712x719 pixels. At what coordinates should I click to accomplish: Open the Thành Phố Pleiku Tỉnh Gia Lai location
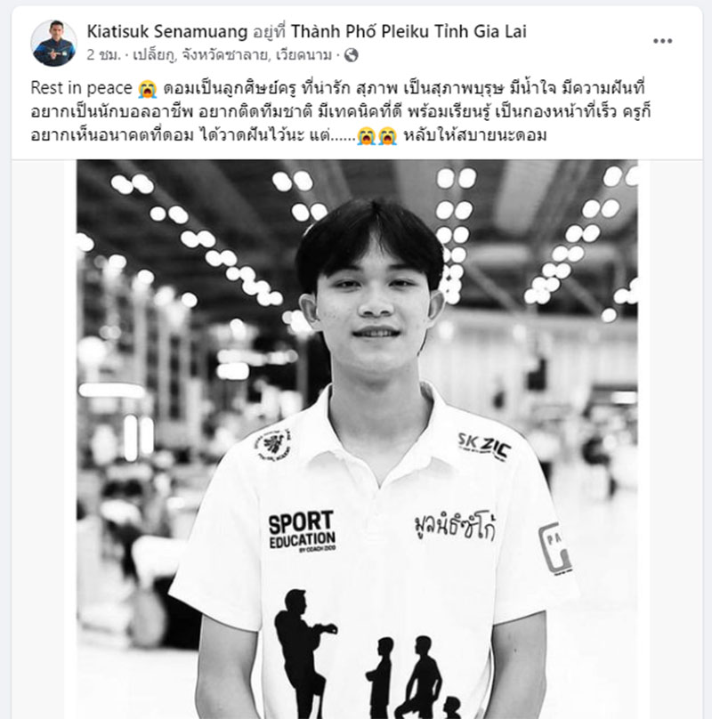(x=409, y=32)
